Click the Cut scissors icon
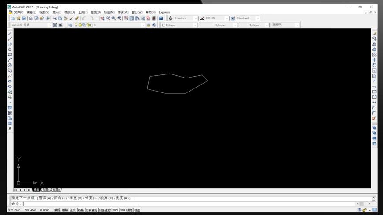The height and width of the screenshot is (215, 383). pos(54,18)
